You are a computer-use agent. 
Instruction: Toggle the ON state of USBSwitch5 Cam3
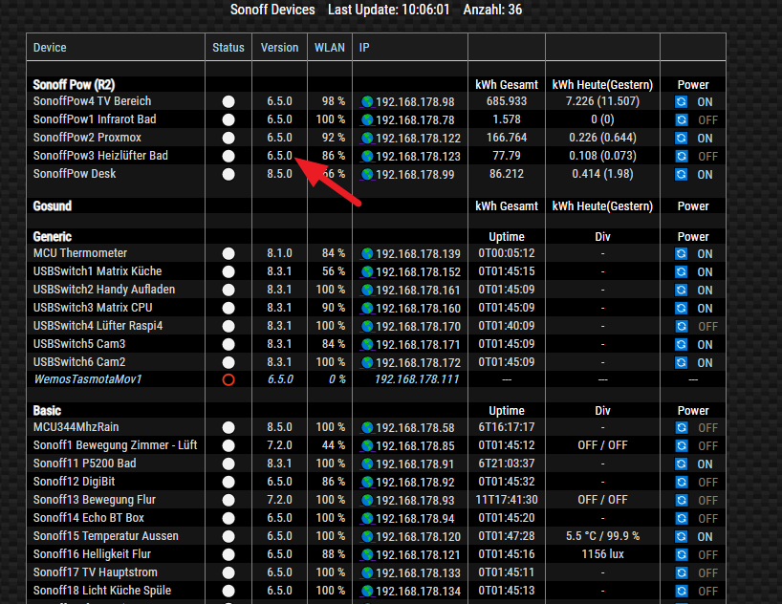click(705, 345)
